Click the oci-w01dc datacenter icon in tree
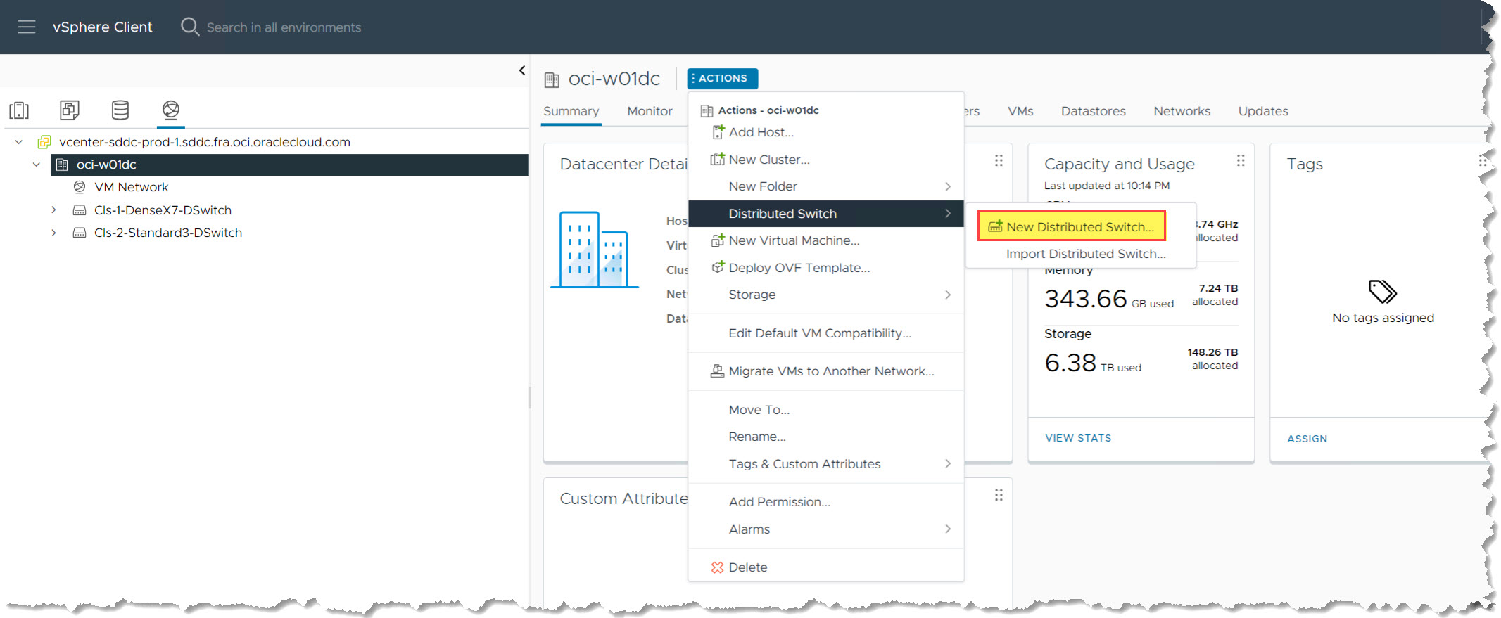 [x=62, y=165]
